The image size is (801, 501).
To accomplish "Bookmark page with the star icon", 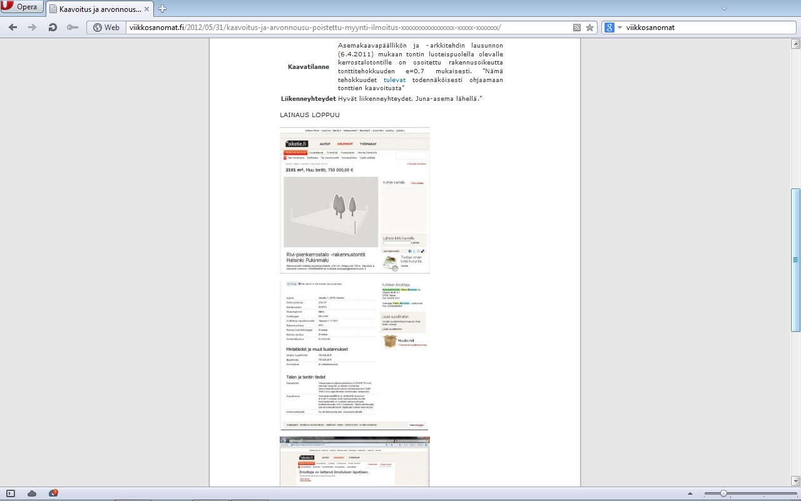I will click(x=589, y=28).
